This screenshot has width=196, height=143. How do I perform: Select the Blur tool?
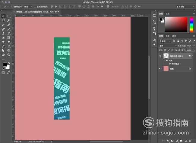3,42
